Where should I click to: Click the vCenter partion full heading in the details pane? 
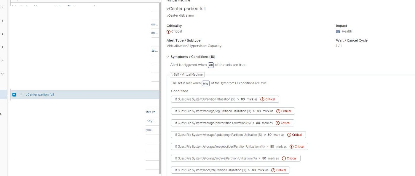point(186,9)
